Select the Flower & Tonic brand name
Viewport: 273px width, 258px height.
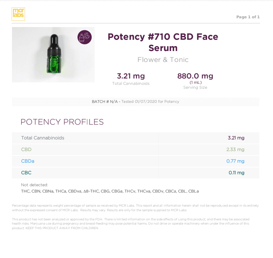pyautogui.click(x=163, y=60)
